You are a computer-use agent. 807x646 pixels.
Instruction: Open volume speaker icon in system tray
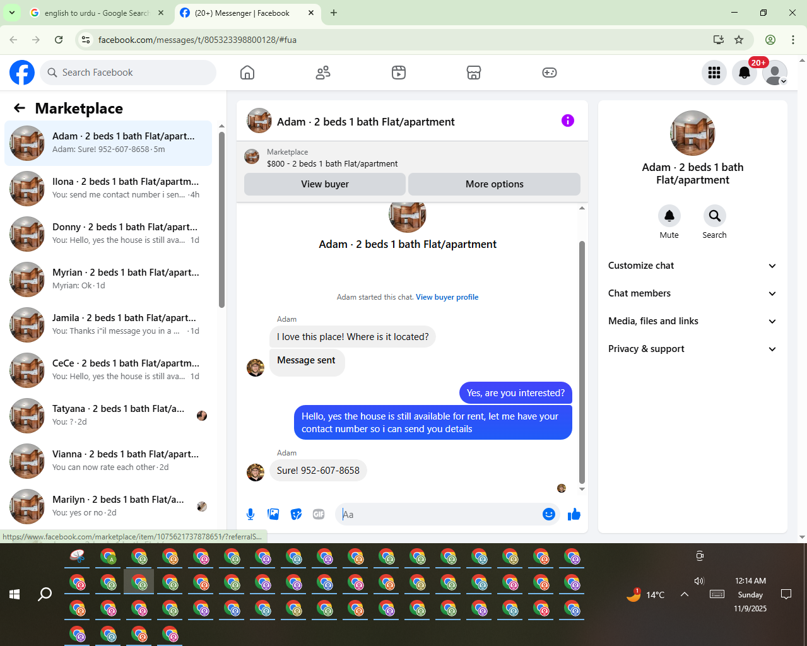point(699,581)
